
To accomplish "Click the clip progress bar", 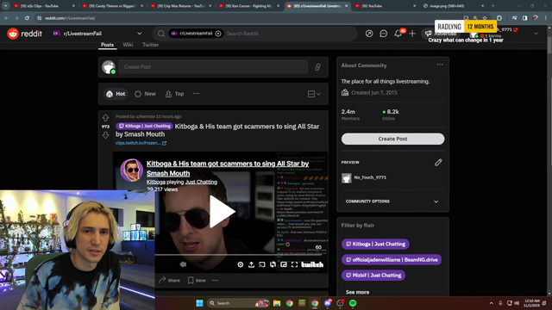I will 240,255.
